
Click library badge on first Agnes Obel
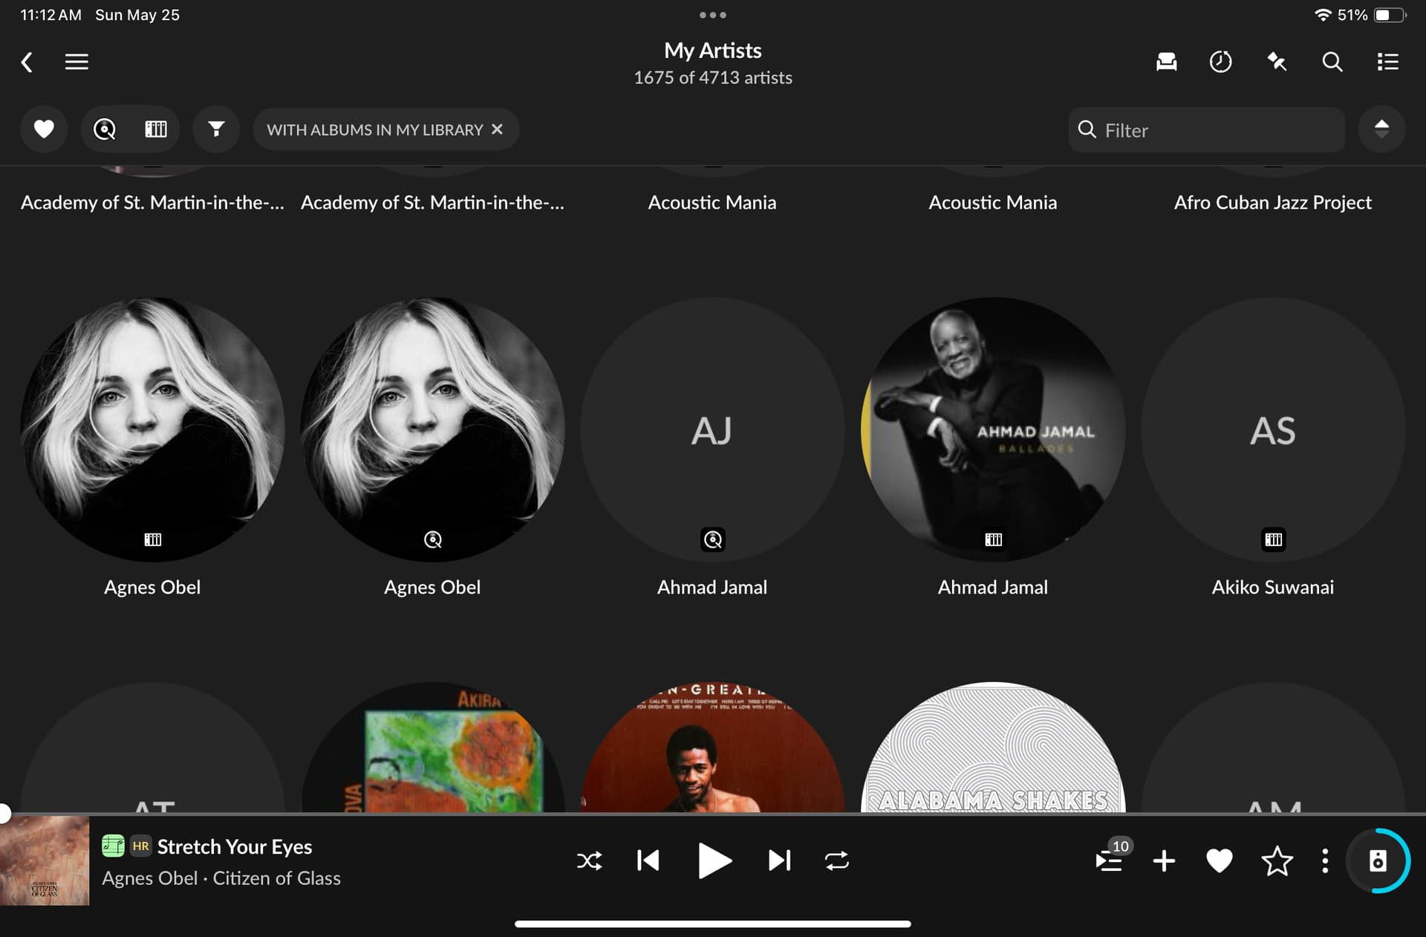pyautogui.click(x=152, y=539)
